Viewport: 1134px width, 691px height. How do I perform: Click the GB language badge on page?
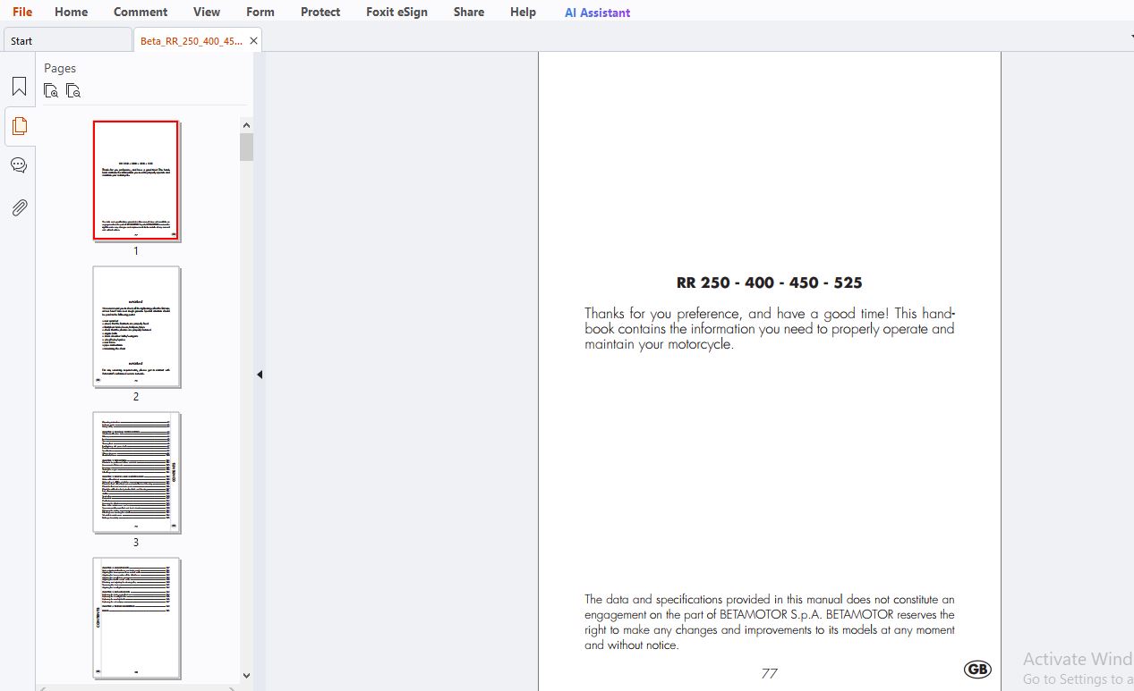(x=977, y=669)
